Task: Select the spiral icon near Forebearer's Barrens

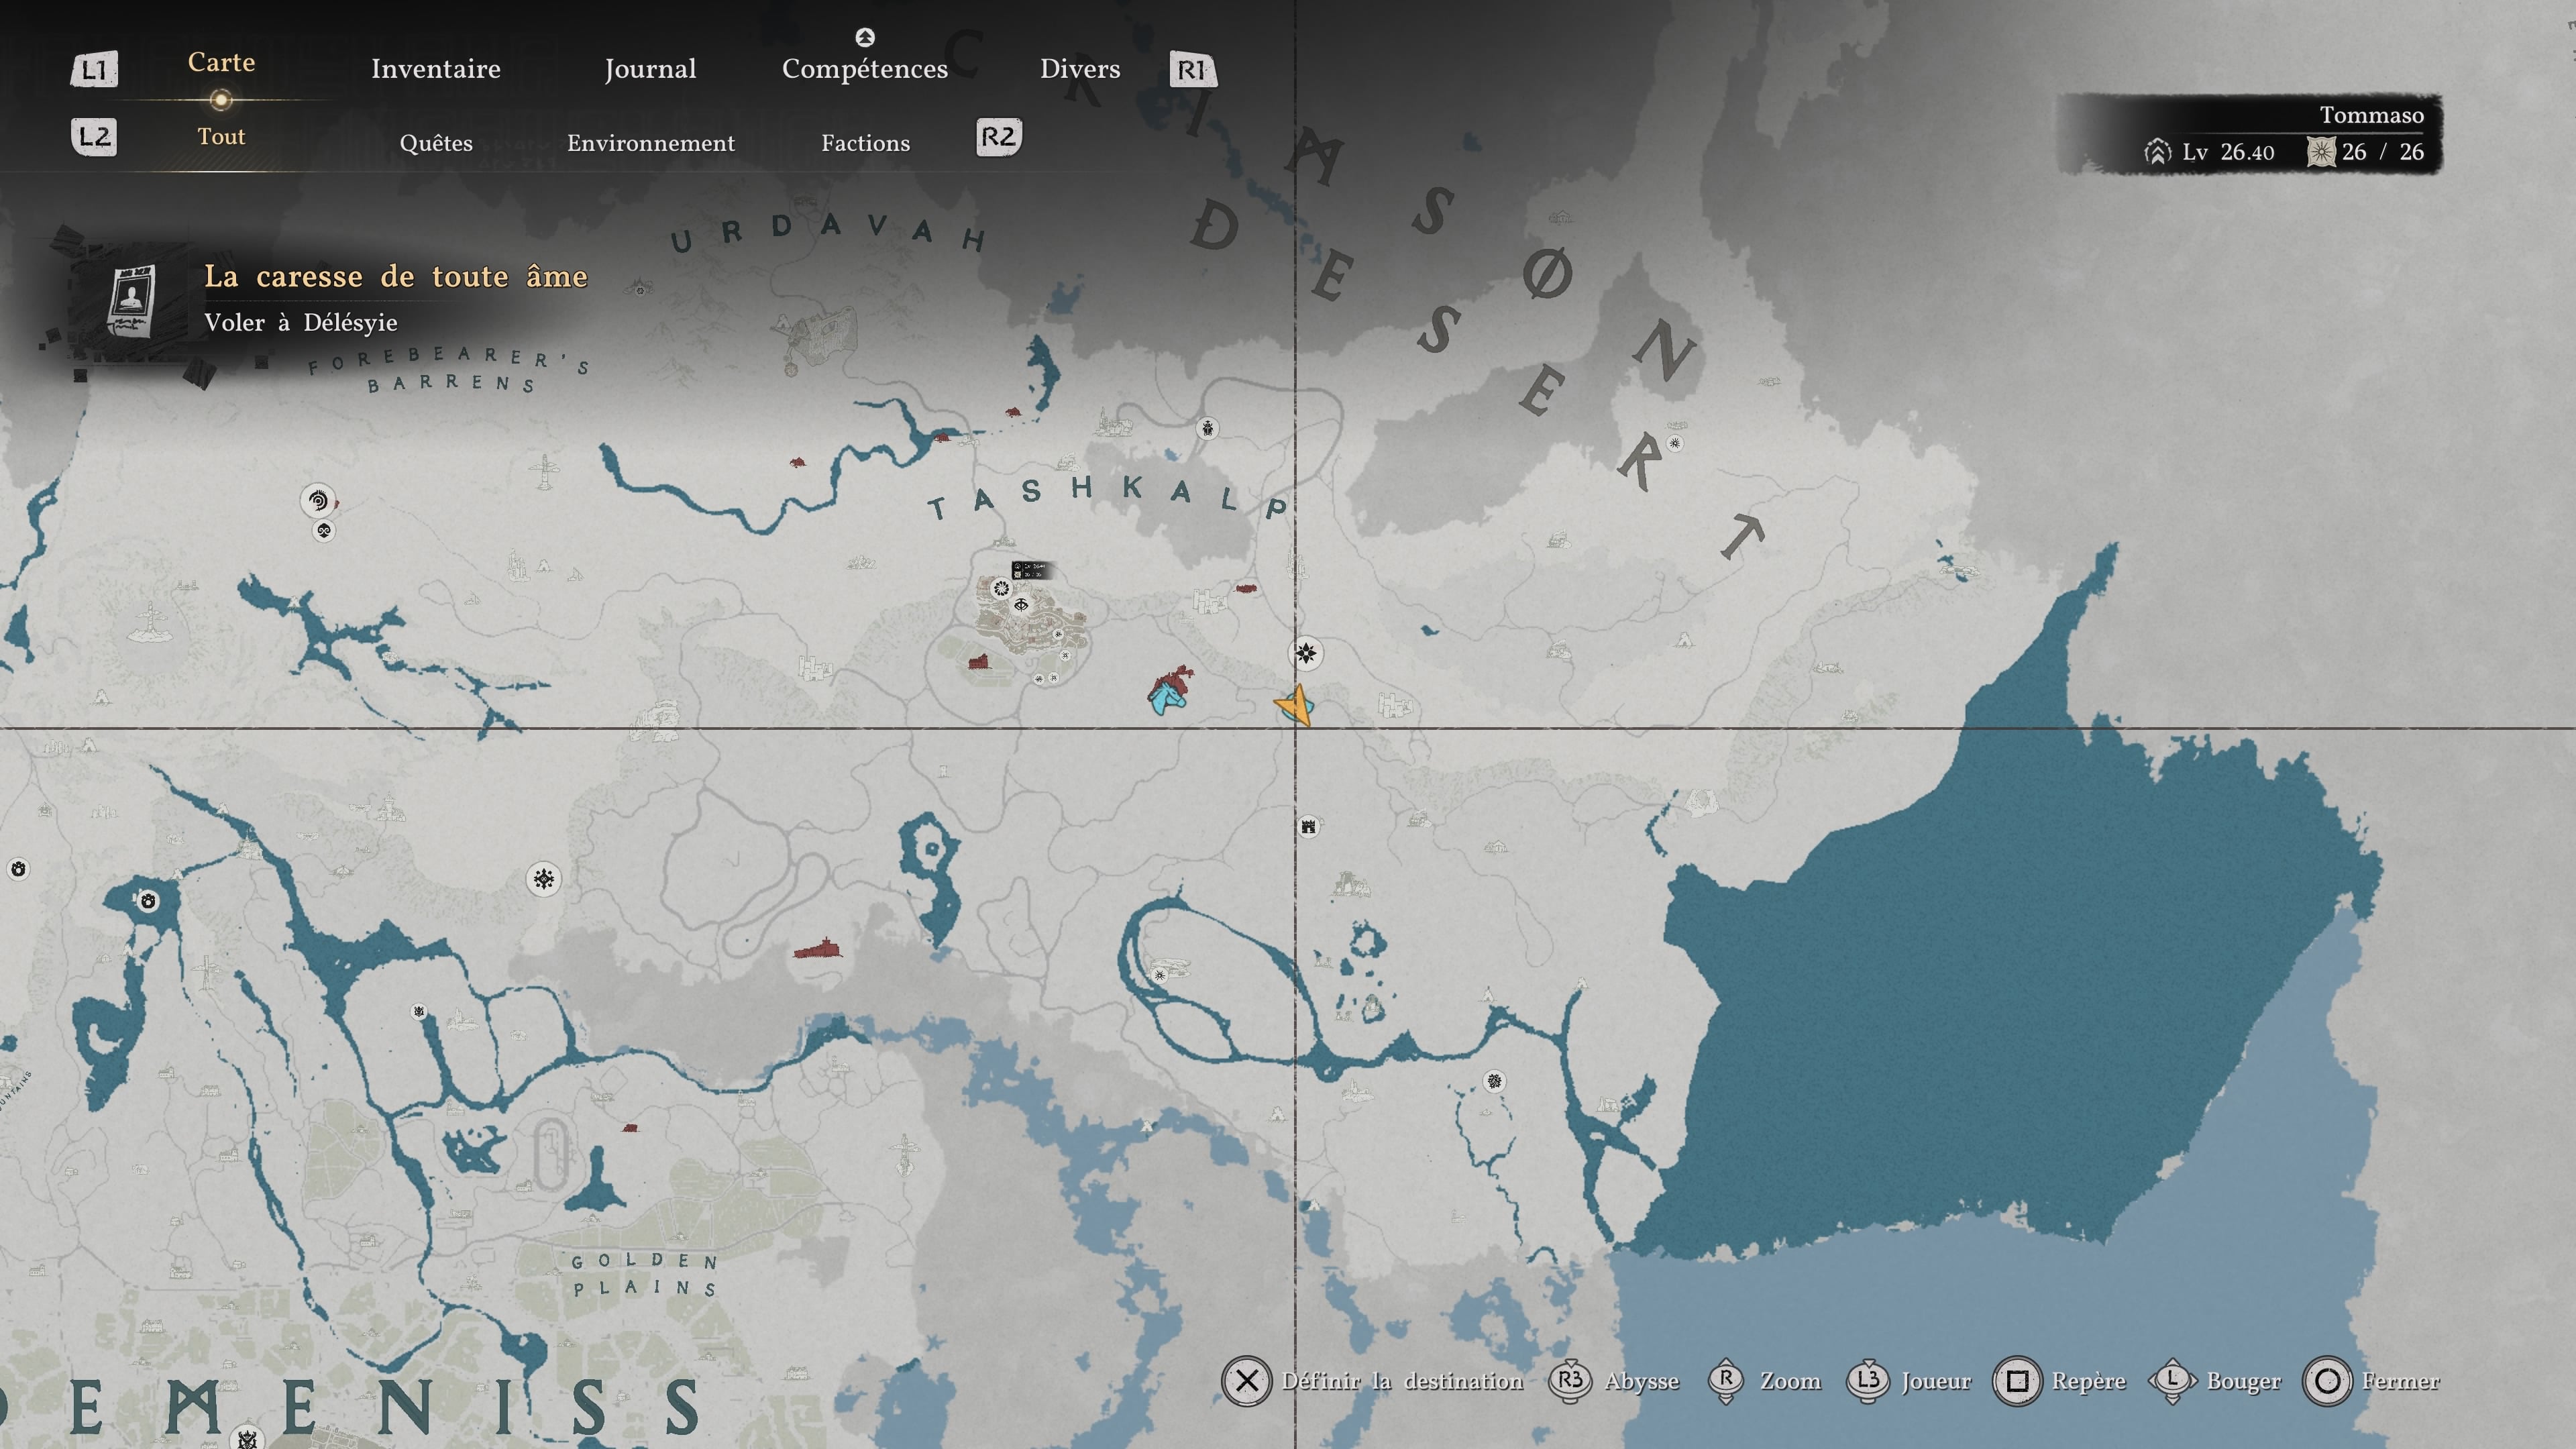Action: tap(318, 500)
